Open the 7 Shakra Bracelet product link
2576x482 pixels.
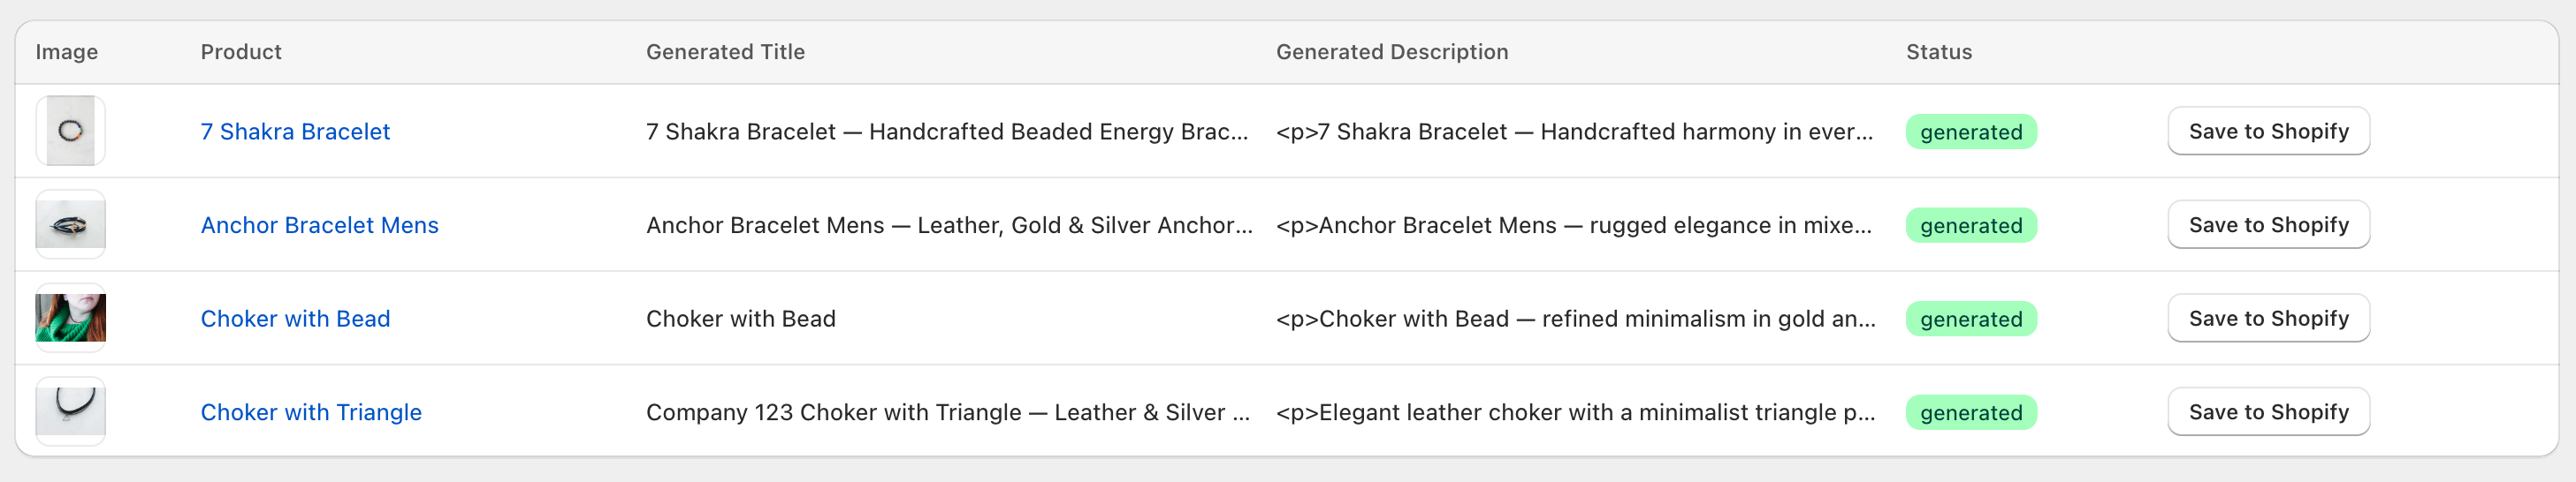point(295,132)
